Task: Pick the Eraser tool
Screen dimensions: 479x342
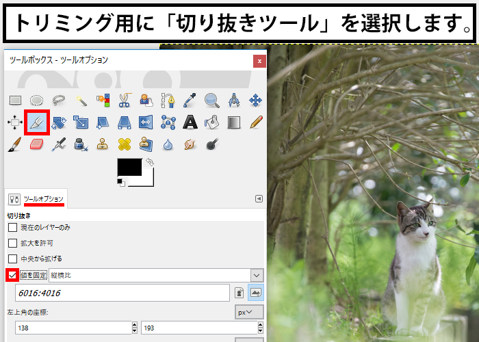Action: pyautogui.click(x=36, y=144)
